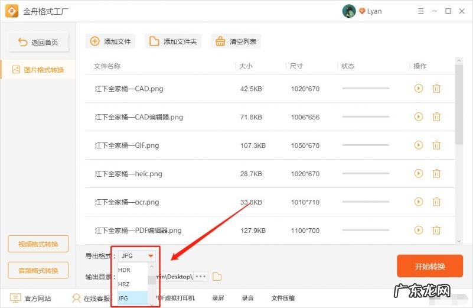Open the hamburger menu in title bar

coord(420,11)
